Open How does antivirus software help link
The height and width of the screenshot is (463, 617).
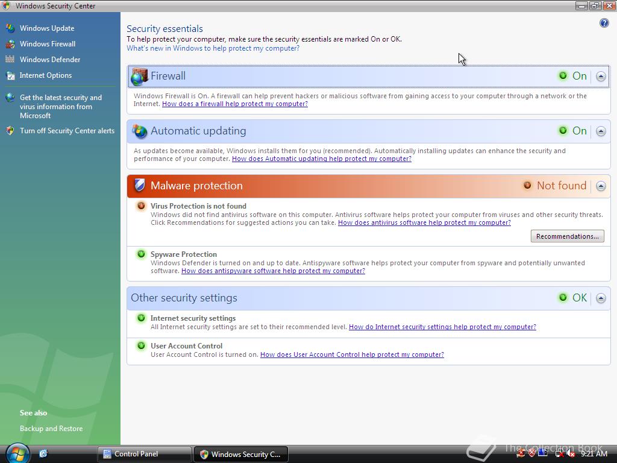coord(424,223)
